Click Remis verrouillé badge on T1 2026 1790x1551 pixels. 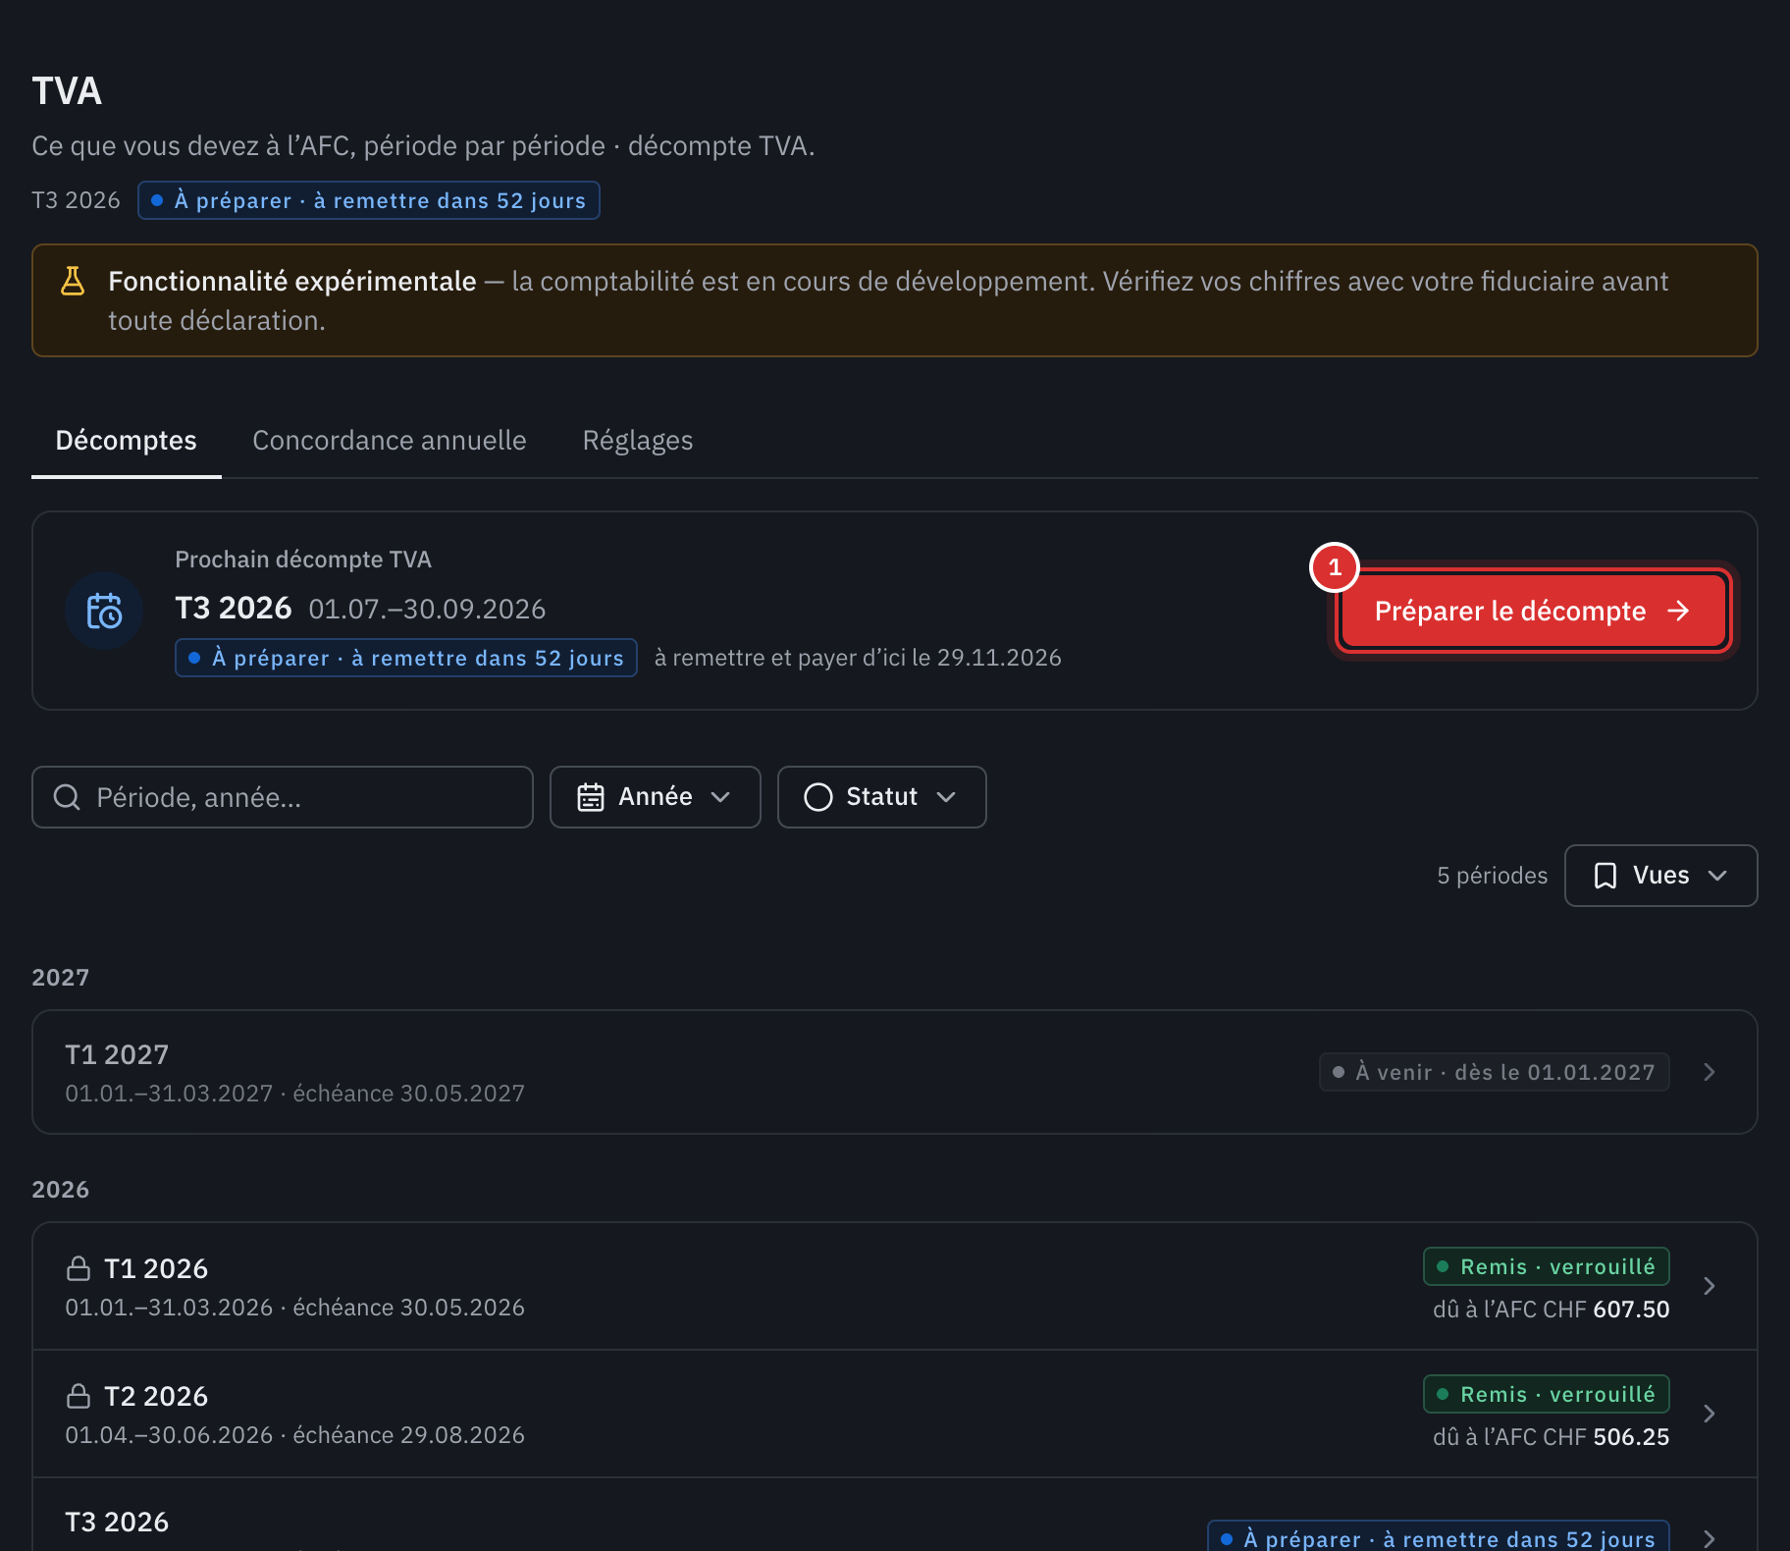point(1547,1266)
